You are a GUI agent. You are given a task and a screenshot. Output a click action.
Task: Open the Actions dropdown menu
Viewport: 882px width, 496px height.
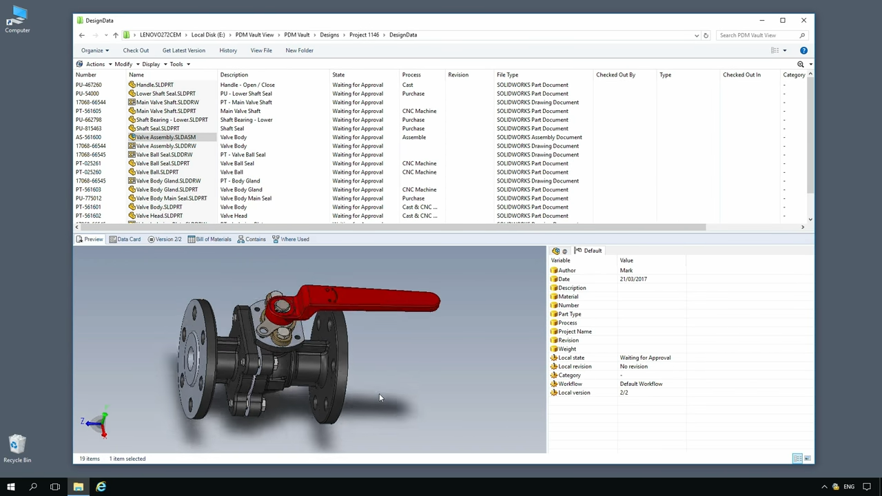[94, 64]
